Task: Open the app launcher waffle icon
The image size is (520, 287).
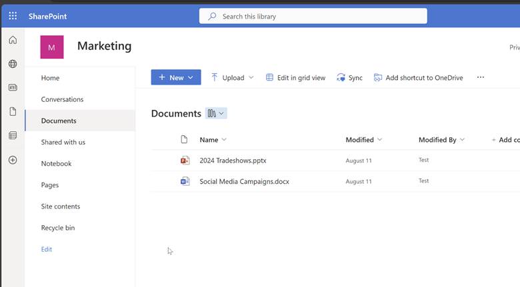Action: click(x=13, y=16)
